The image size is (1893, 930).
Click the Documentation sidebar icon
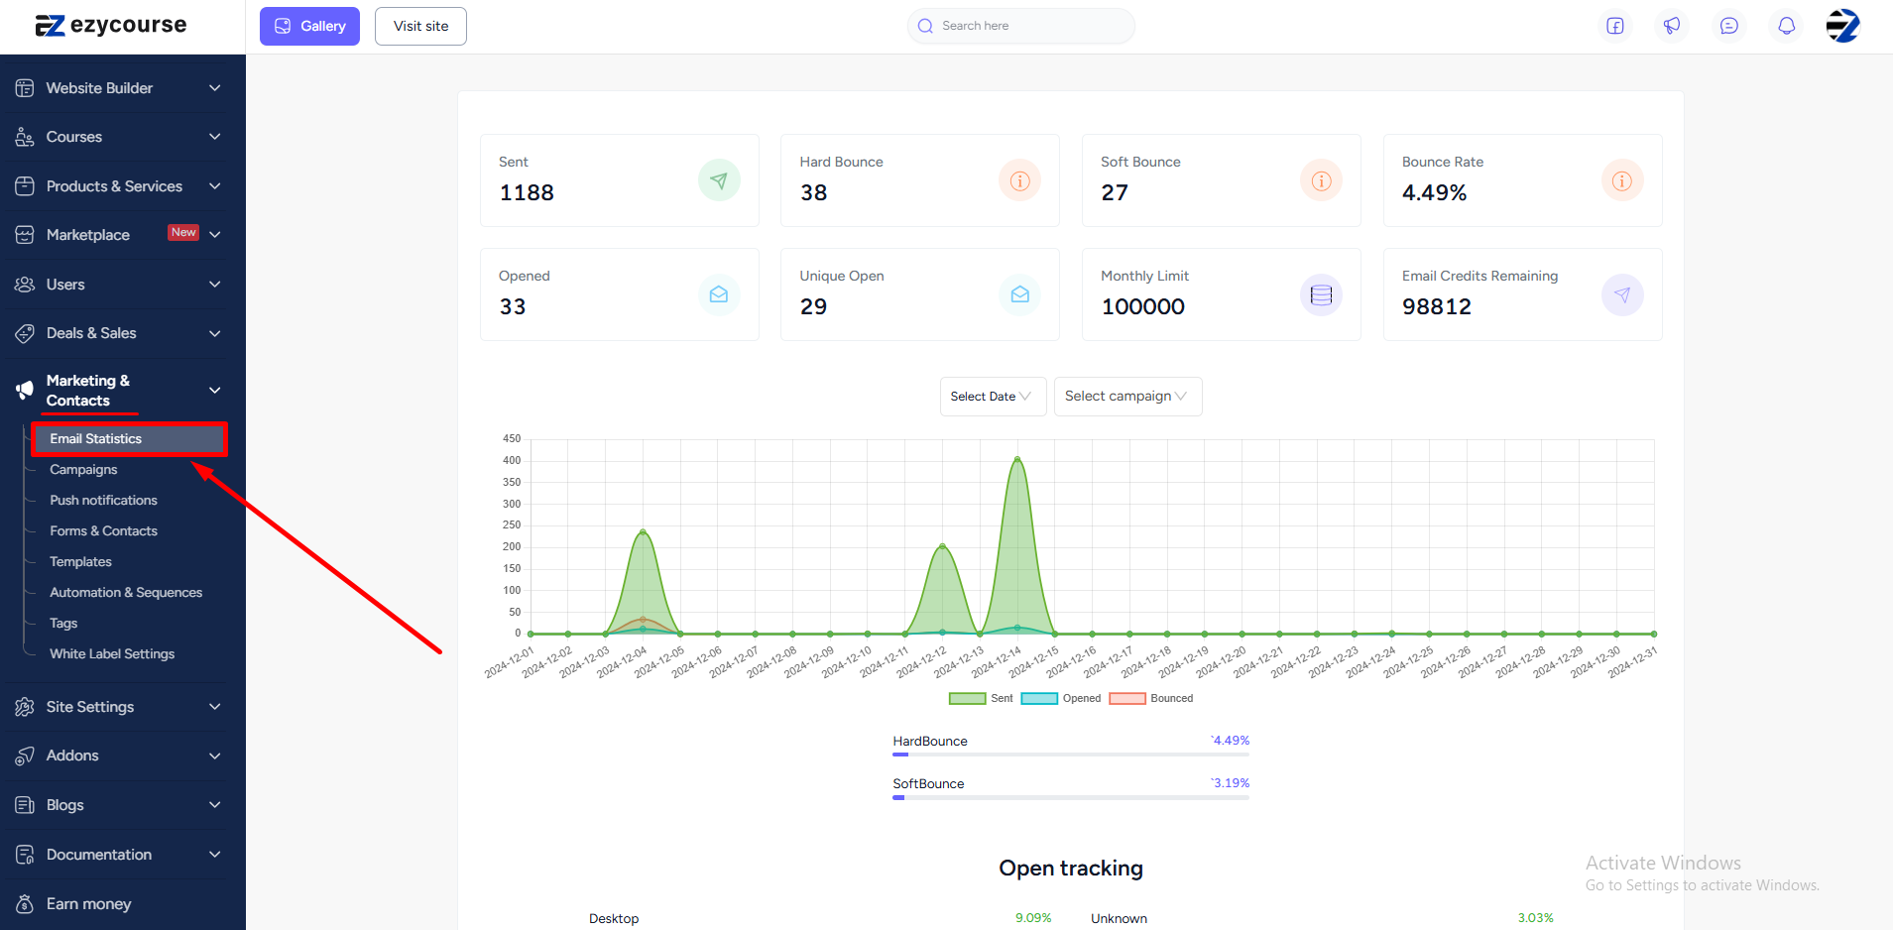[25, 855]
